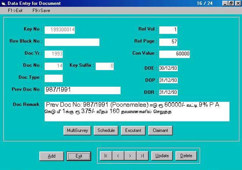Viewport: 242px width, 170px height.
Task: Click the DOR date field
Action: pos(169,92)
